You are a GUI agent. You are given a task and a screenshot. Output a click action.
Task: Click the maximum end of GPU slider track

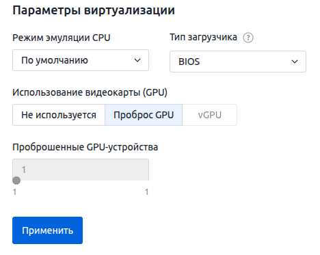(148, 180)
